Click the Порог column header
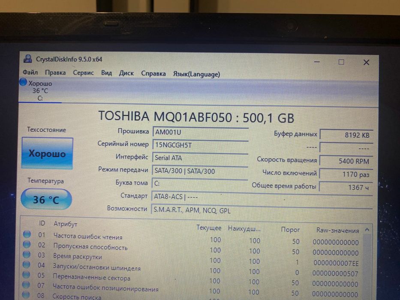The width and height of the screenshot is (400, 300). point(290,230)
